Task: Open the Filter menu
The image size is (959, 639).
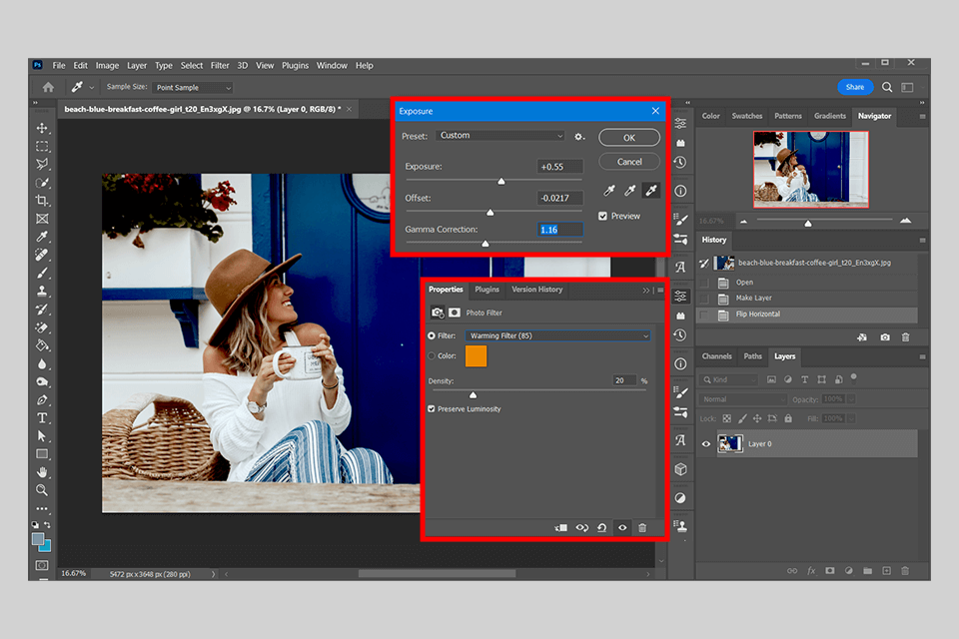Action: pos(220,66)
